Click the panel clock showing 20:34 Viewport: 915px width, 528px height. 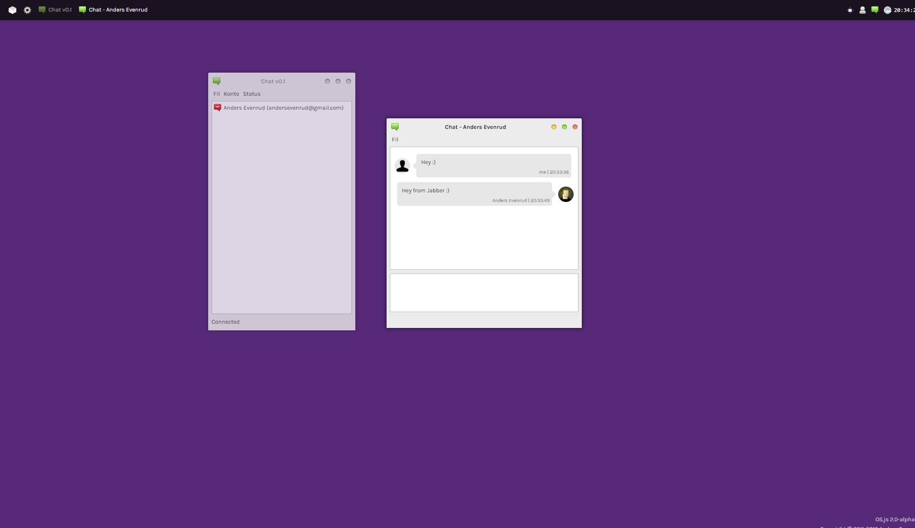click(x=904, y=10)
